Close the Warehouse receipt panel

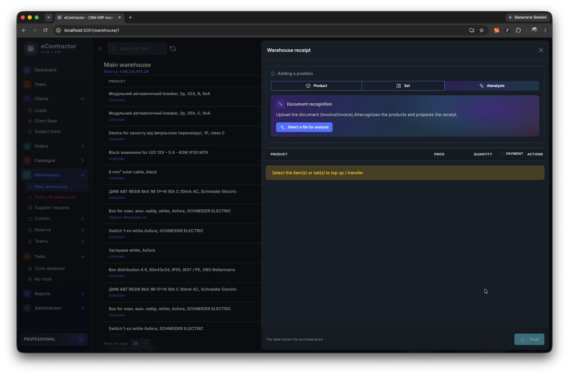[x=541, y=50]
